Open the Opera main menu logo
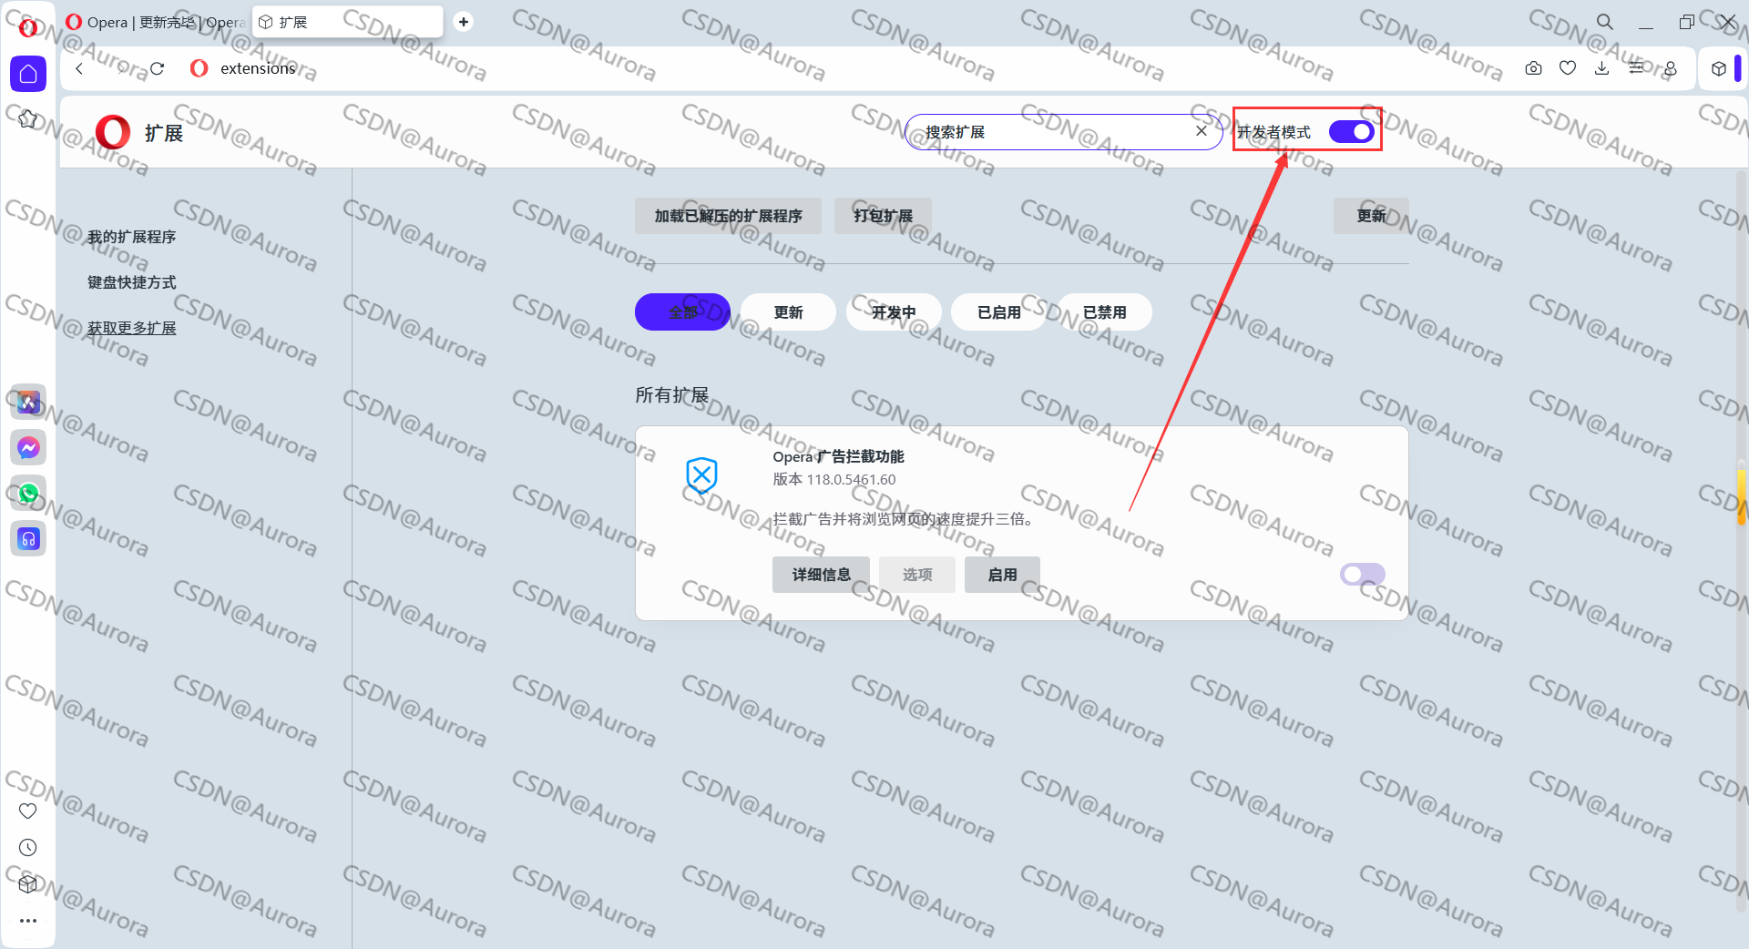Image resolution: width=1749 pixels, height=949 pixels. [x=28, y=27]
